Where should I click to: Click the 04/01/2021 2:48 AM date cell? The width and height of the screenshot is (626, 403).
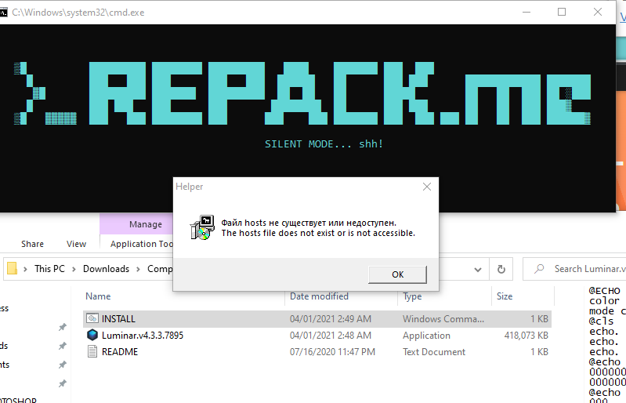pyautogui.click(x=331, y=335)
